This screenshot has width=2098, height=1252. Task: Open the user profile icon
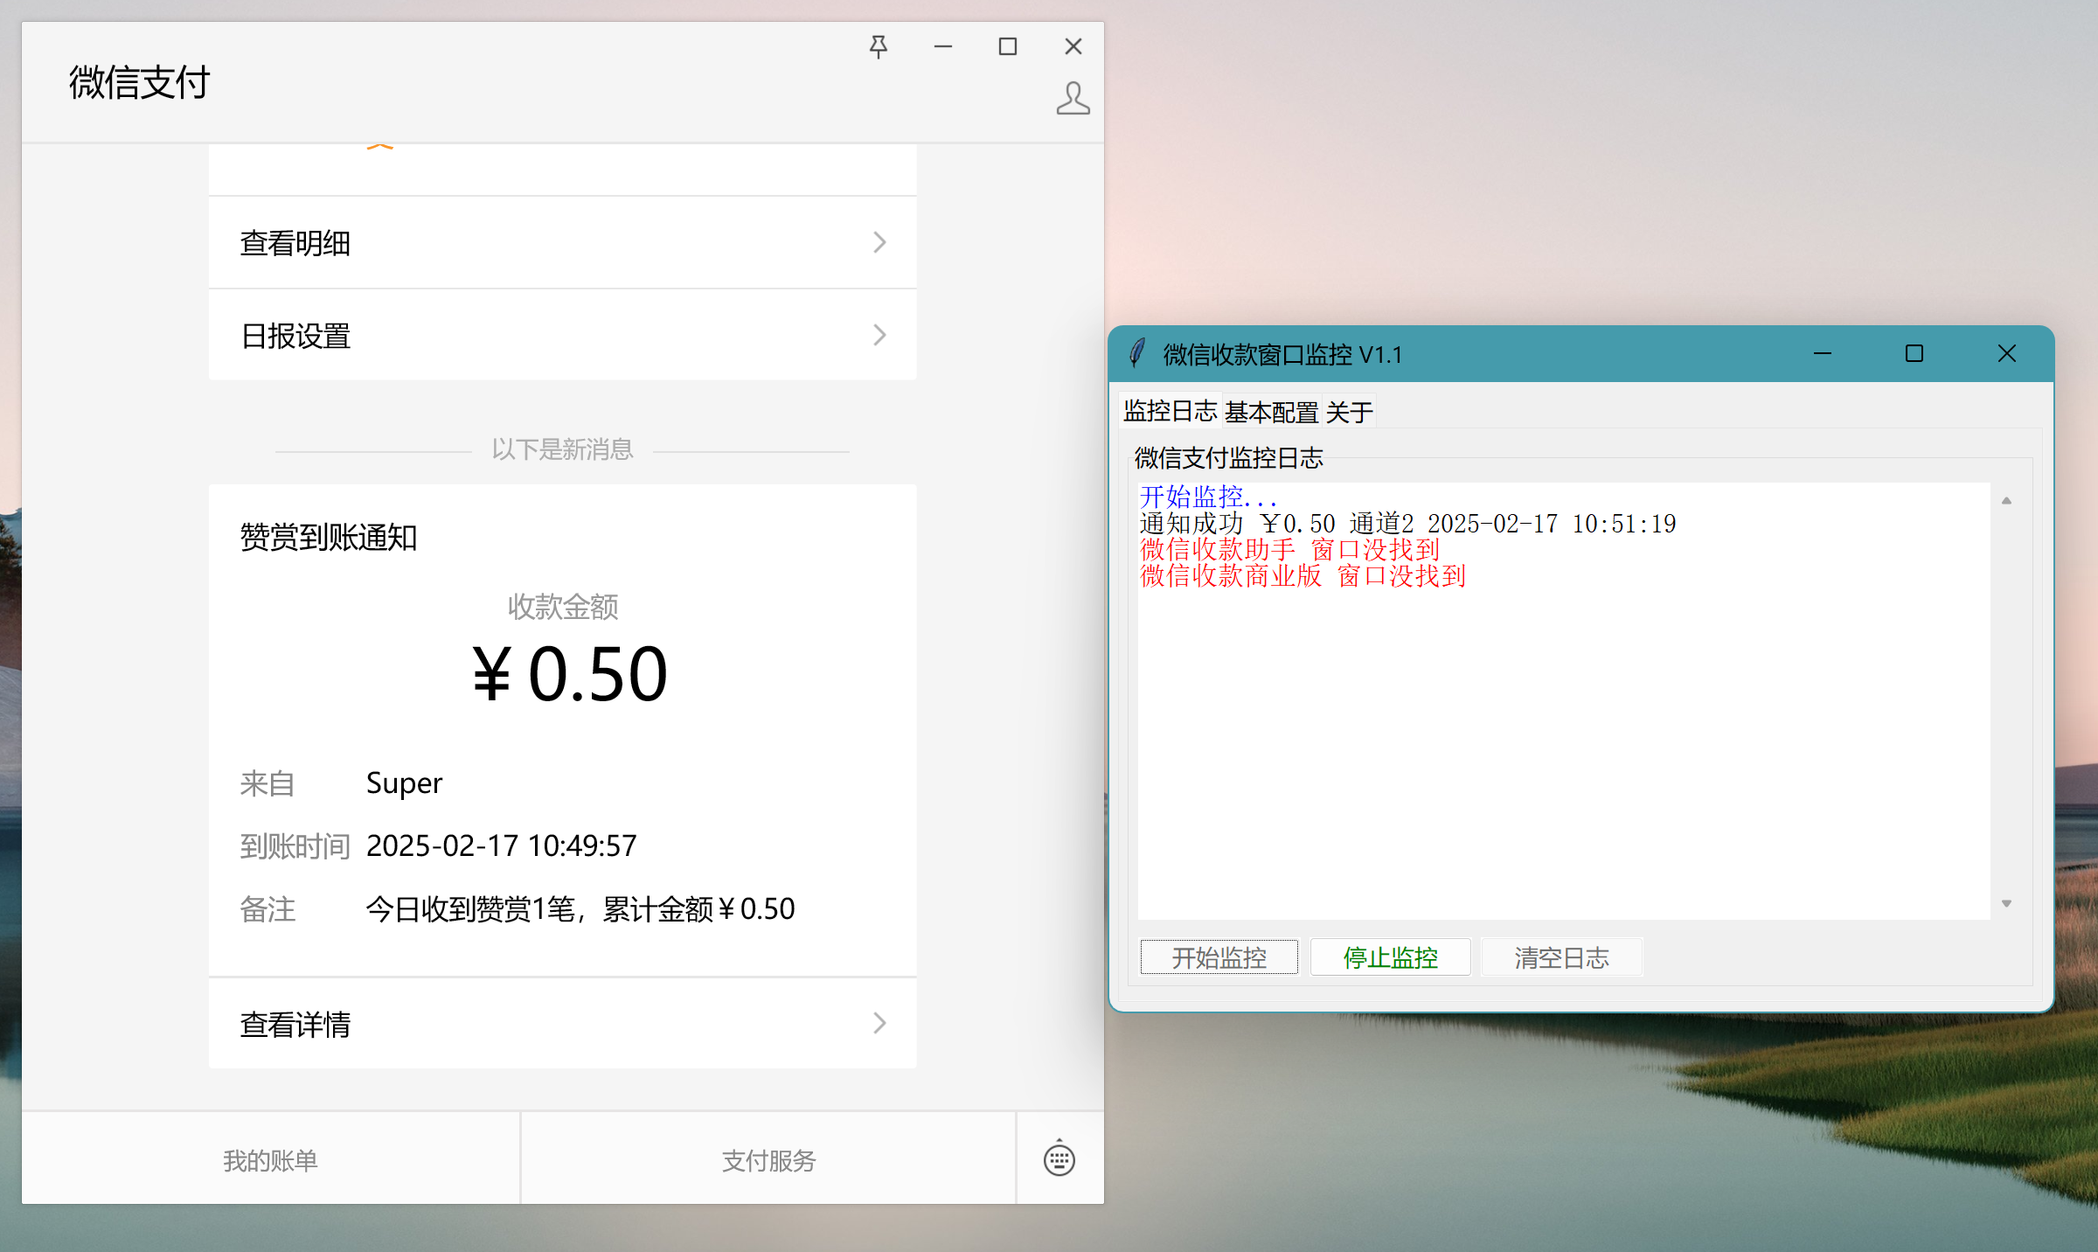1073,98
